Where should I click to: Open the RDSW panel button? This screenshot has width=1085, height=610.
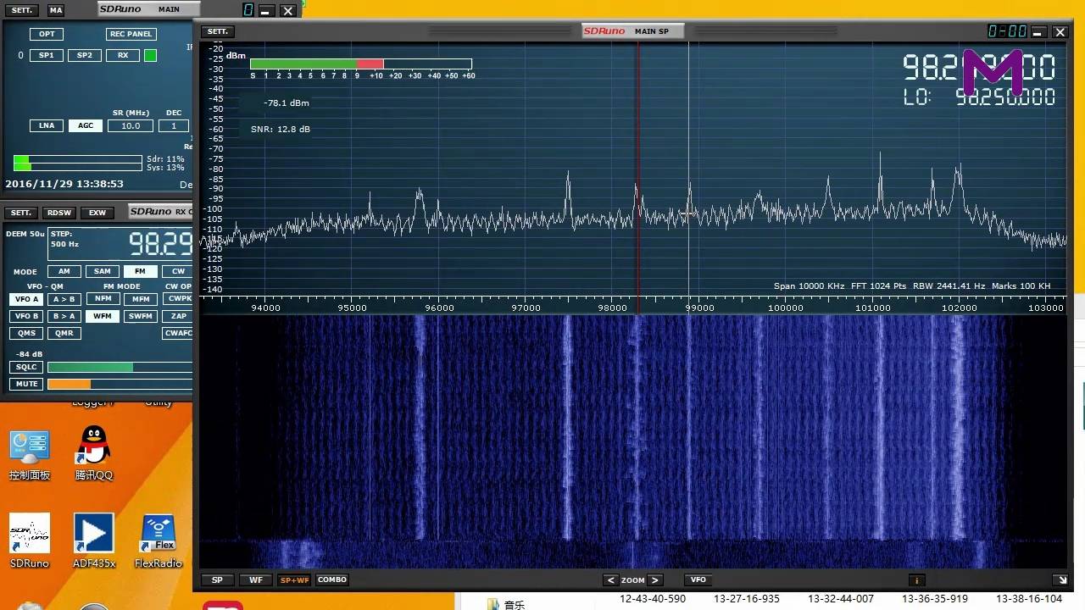[59, 213]
